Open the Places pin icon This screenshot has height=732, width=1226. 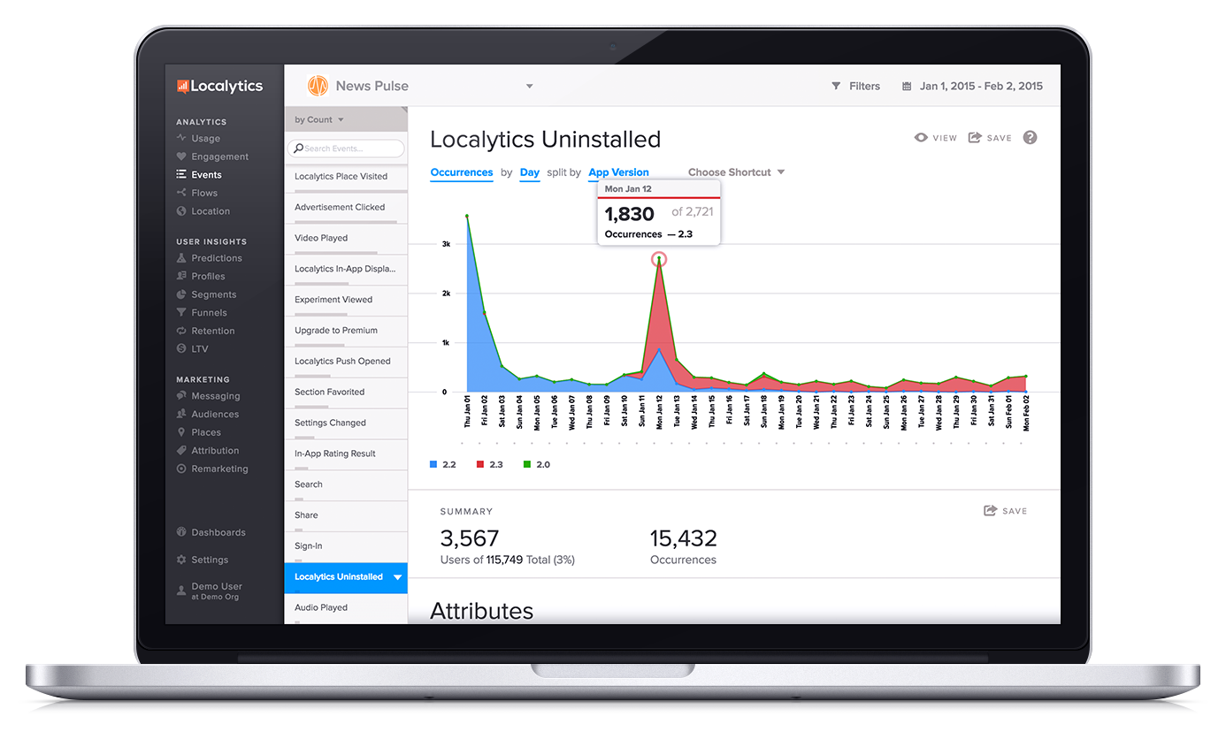click(x=181, y=432)
